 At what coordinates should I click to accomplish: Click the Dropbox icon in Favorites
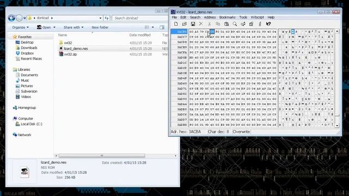pyautogui.click(x=18, y=53)
